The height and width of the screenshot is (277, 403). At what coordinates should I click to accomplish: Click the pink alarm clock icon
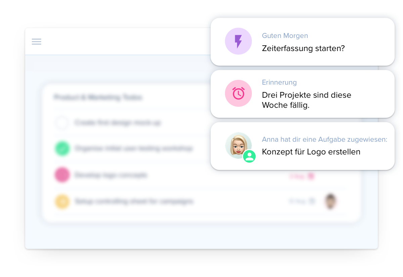pyautogui.click(x=238, y=93)
